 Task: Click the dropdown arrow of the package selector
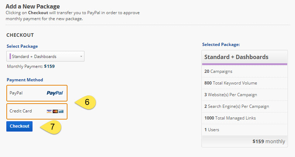(81, 56)
